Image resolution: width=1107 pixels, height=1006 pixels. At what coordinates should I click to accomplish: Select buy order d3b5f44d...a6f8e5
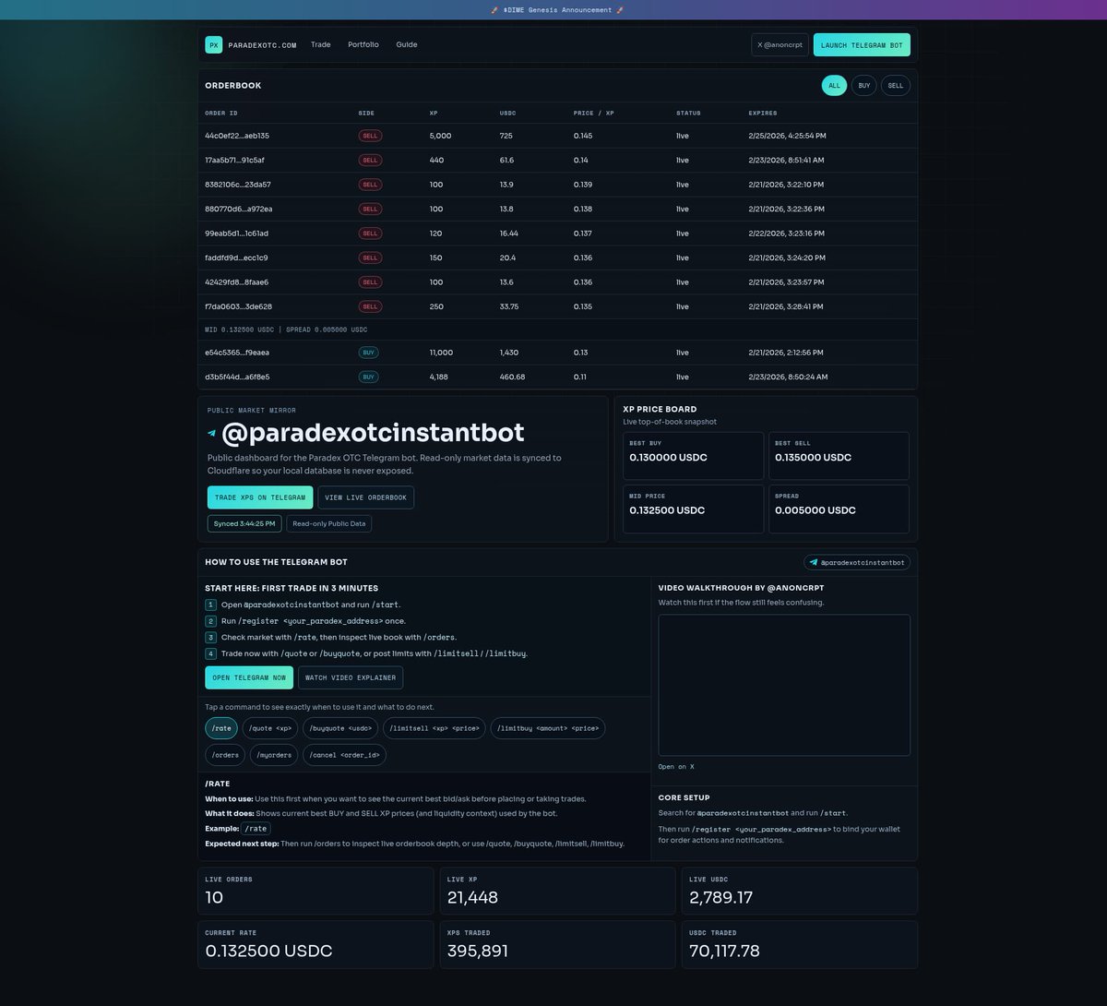coord(557,377)
